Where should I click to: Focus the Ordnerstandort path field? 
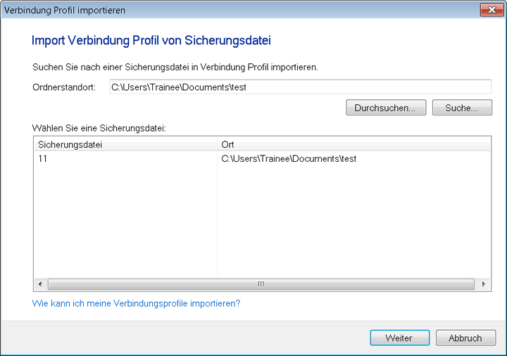click(x=299, y=87)
